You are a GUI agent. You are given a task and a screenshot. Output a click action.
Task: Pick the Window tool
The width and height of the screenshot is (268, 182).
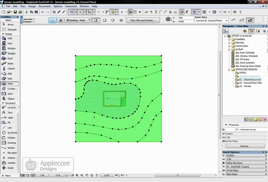click(x=9, y=49)
